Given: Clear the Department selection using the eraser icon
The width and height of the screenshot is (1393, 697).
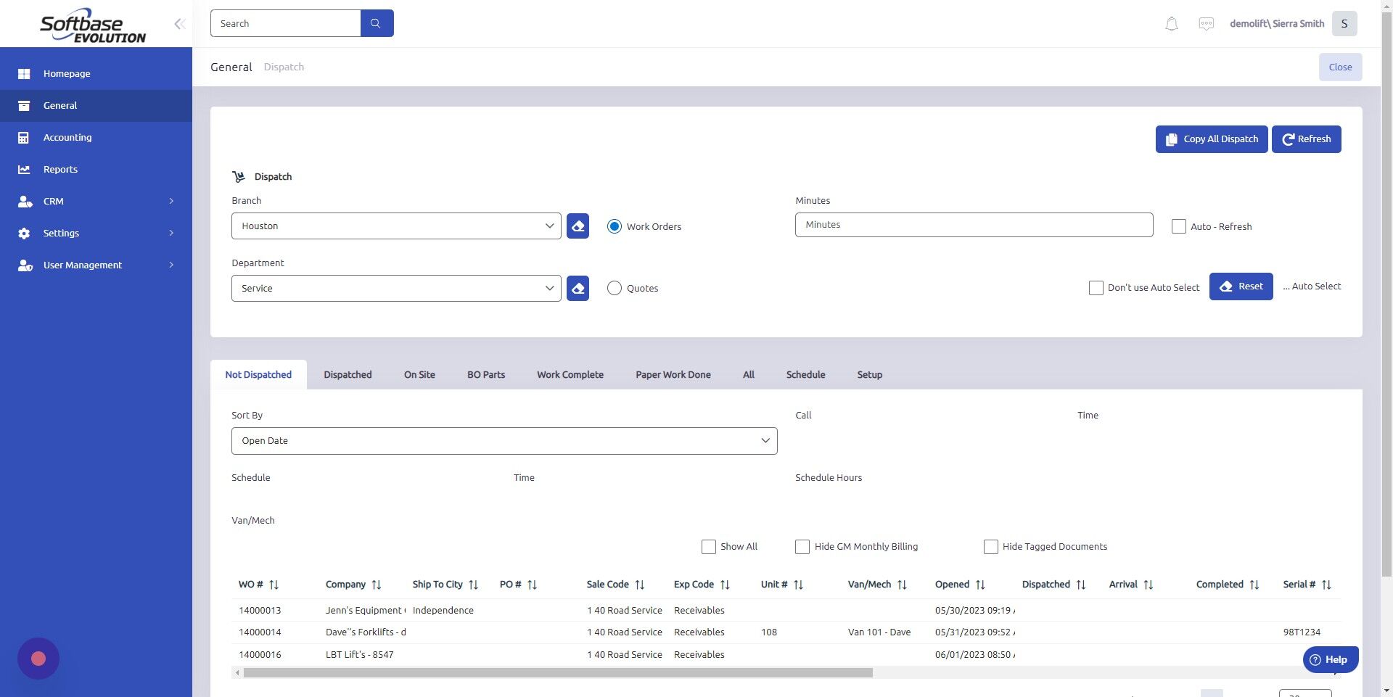Looking at the screenshot, I should click(577, 288).
